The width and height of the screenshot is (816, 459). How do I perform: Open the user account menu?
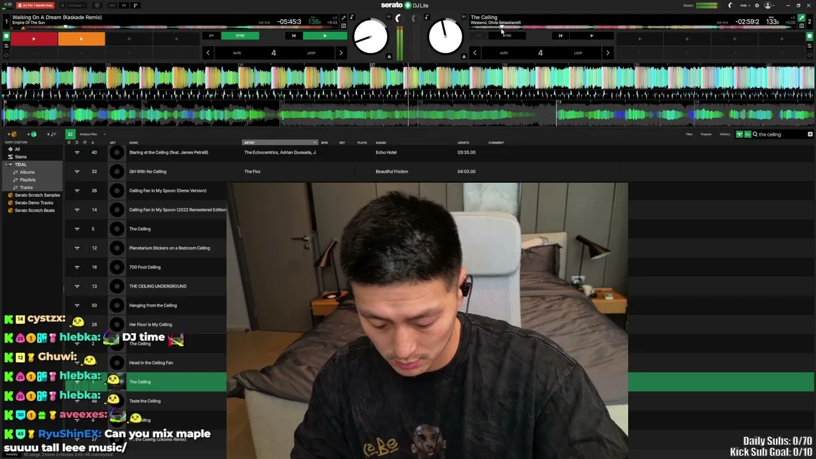point(769,5)
